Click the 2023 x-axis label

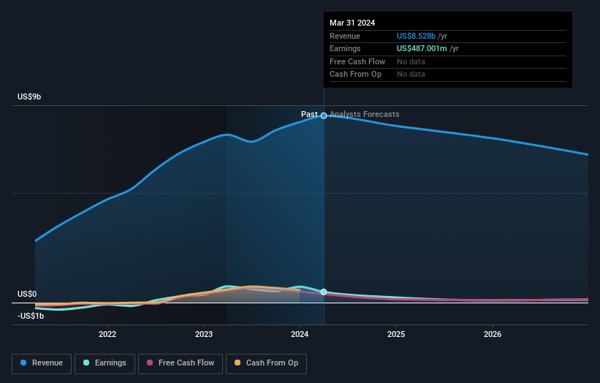tap(204, 334)
